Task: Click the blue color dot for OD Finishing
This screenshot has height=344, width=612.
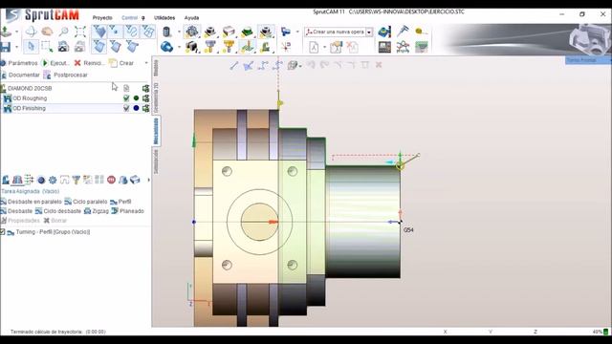Action: coord(136,108)
